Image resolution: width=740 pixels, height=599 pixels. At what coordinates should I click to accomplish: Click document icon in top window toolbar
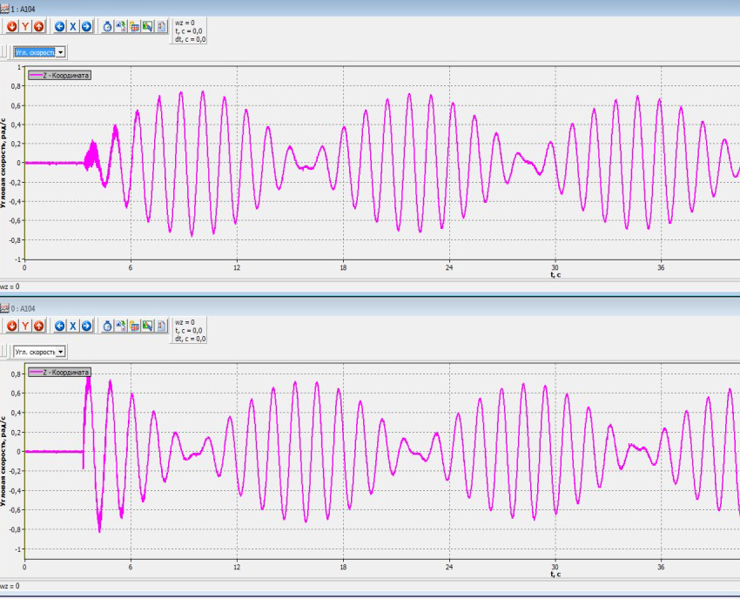coord(162,26)
